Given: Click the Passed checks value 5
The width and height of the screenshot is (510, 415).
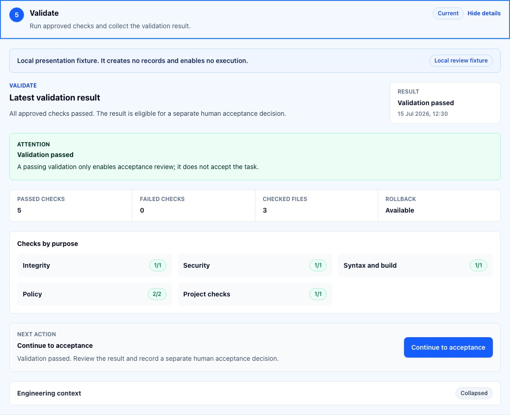Looking at the screenshot, I should [x=19, y=211].
